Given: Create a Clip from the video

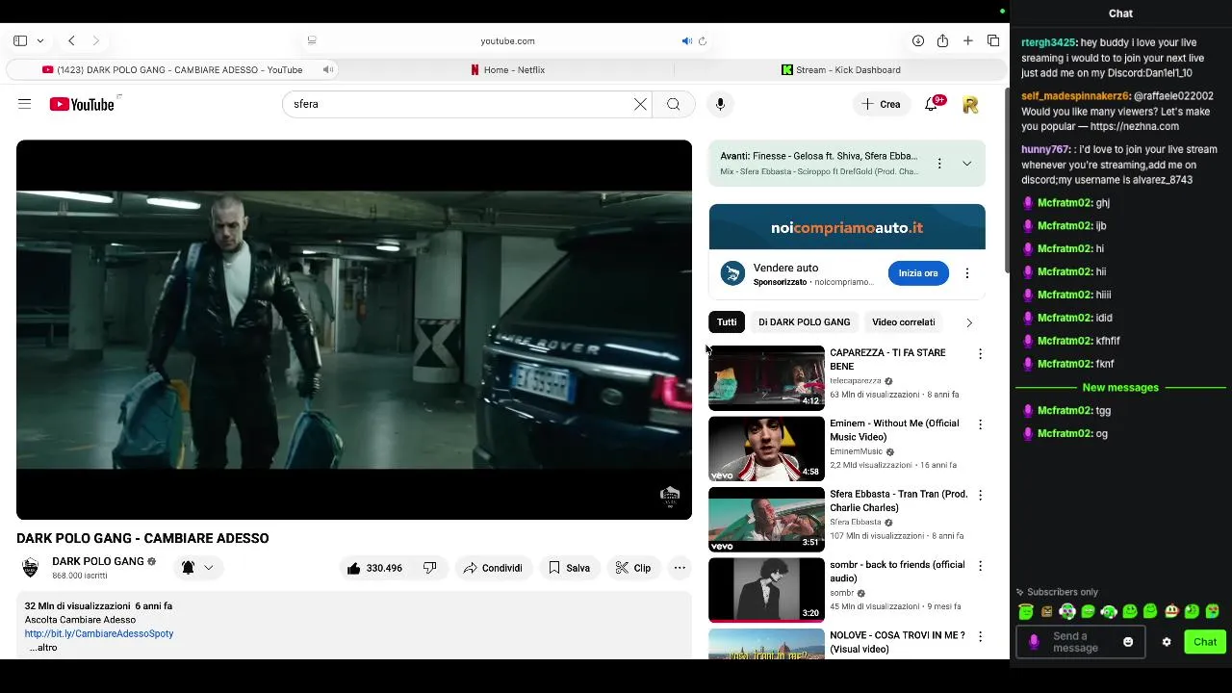Looking at the screenshot, I should click(x=633, y=568).
